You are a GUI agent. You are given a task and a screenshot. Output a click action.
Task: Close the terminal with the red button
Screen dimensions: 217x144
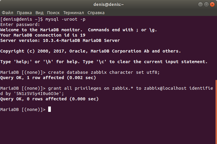click(x=212, y=4)
